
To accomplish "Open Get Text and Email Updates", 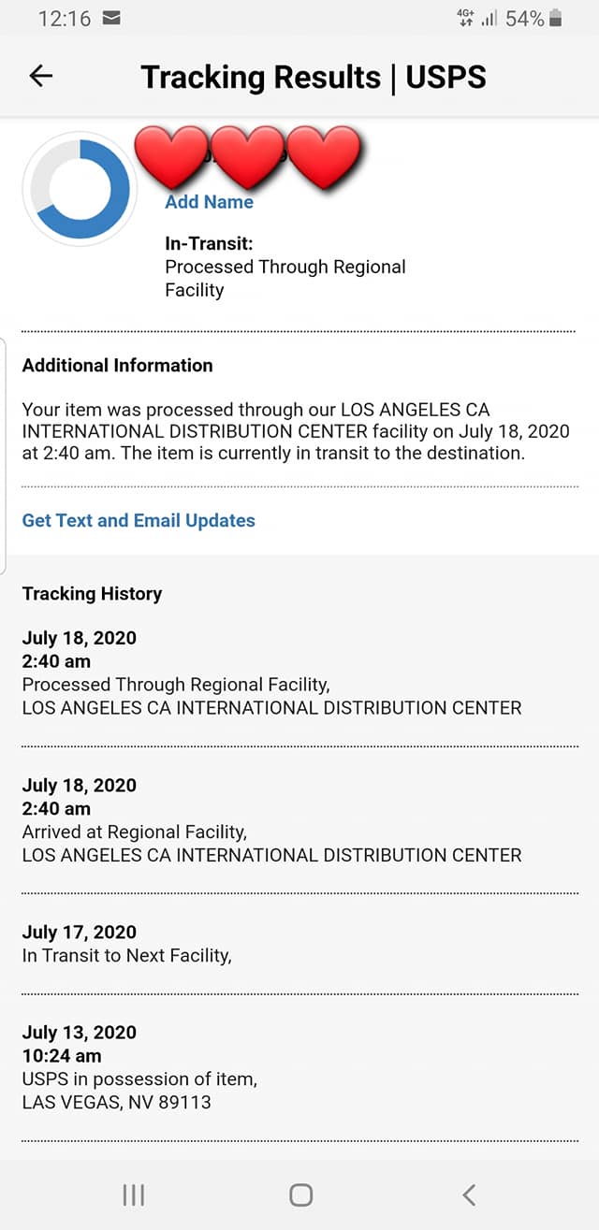I will coord(139,520).
